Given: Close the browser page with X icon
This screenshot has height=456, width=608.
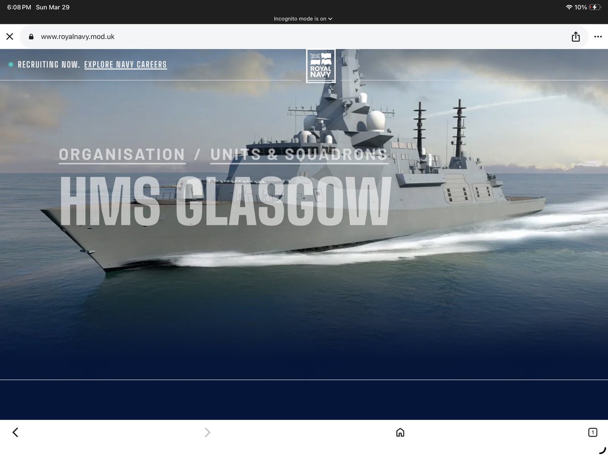Looking at the screenshot, I should pos(10,37).
